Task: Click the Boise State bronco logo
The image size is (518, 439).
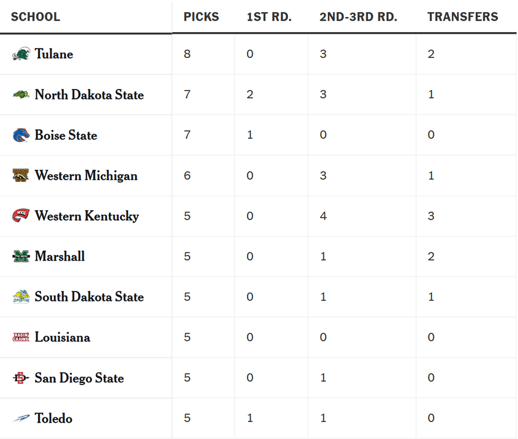Action: (x=21, y=135)
